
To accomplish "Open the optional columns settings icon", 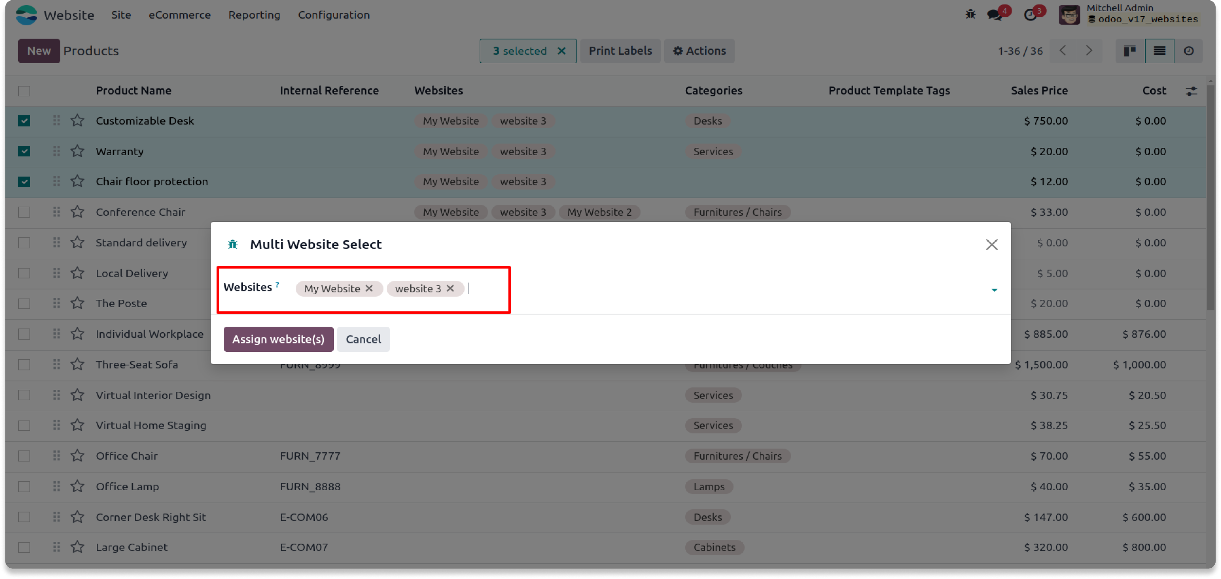I will click(x=1191, y=91).
